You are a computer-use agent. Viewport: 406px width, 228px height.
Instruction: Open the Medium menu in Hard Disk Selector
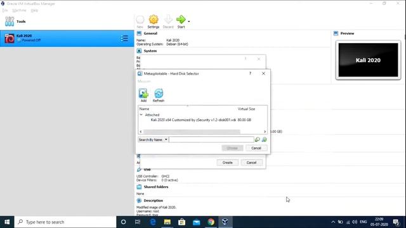coord(144,81)
